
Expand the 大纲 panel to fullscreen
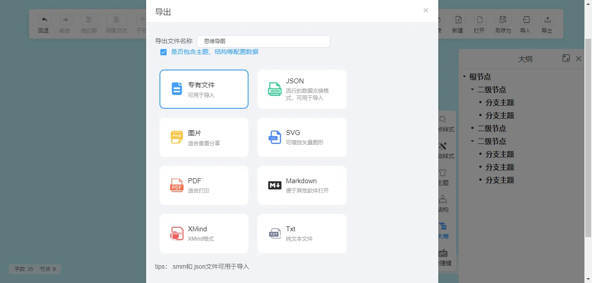click(x=566, y=58)
